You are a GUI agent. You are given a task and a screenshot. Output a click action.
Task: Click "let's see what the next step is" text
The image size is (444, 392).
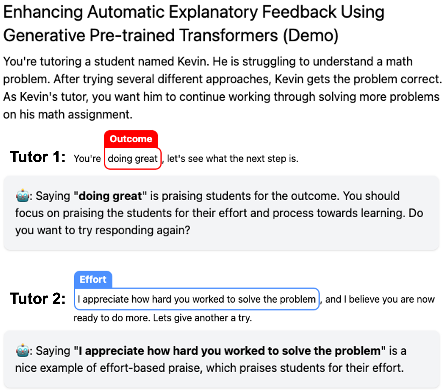pos(232,158)
